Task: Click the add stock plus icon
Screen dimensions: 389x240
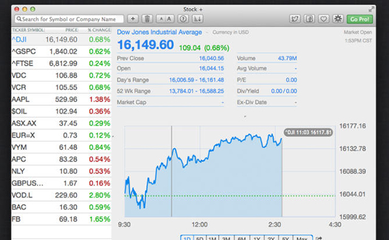Action: [x=133, y=19]
